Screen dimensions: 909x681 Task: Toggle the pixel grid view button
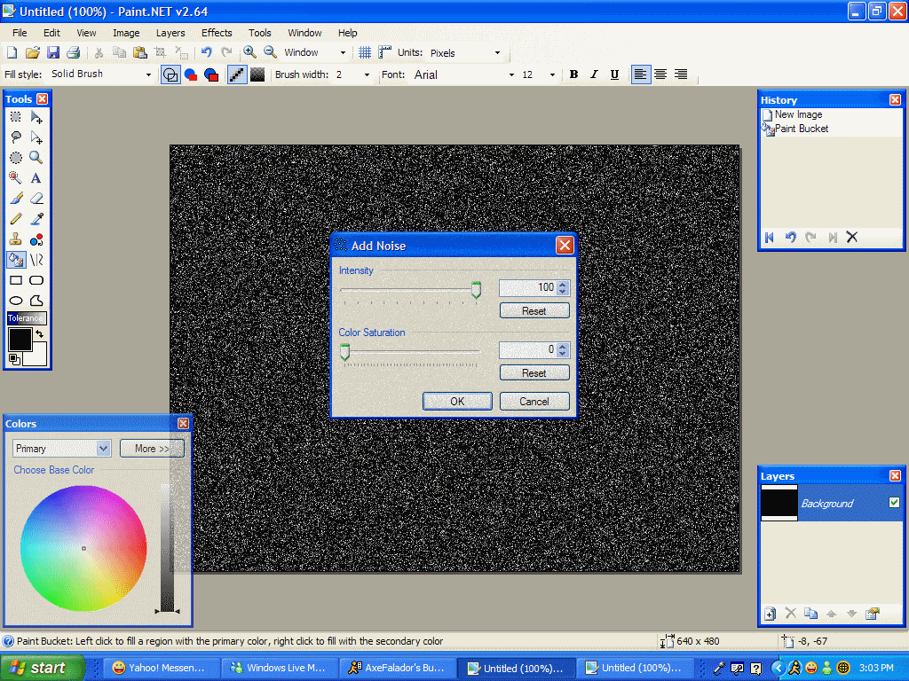tap(365, 53)
